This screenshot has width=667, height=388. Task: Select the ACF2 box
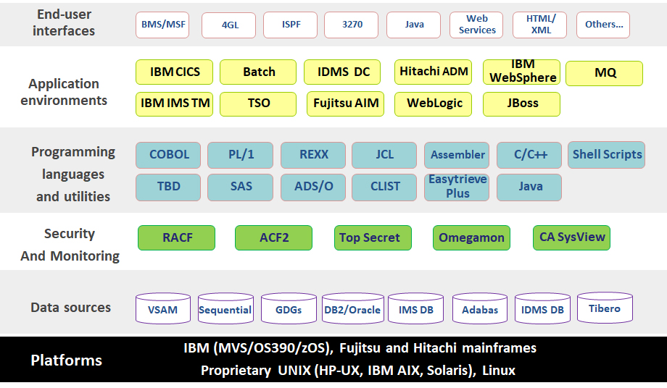(273, 237)
